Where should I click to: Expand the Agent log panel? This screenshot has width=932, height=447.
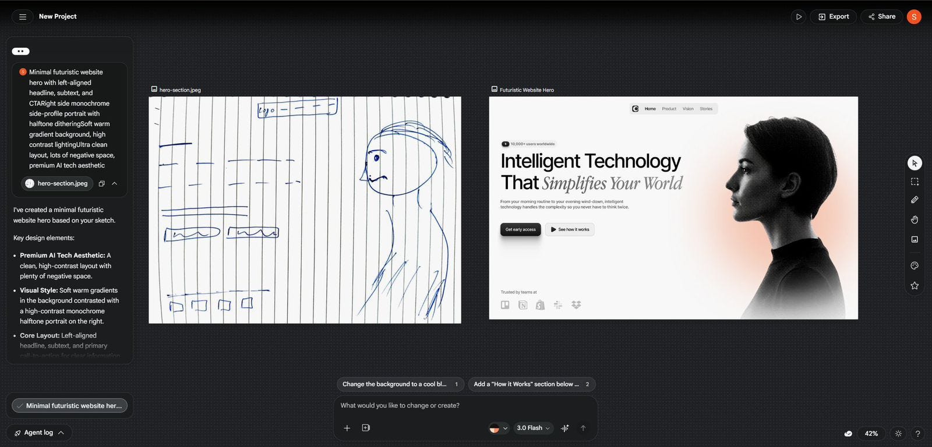pyautogui.click(x=39, y=432)
